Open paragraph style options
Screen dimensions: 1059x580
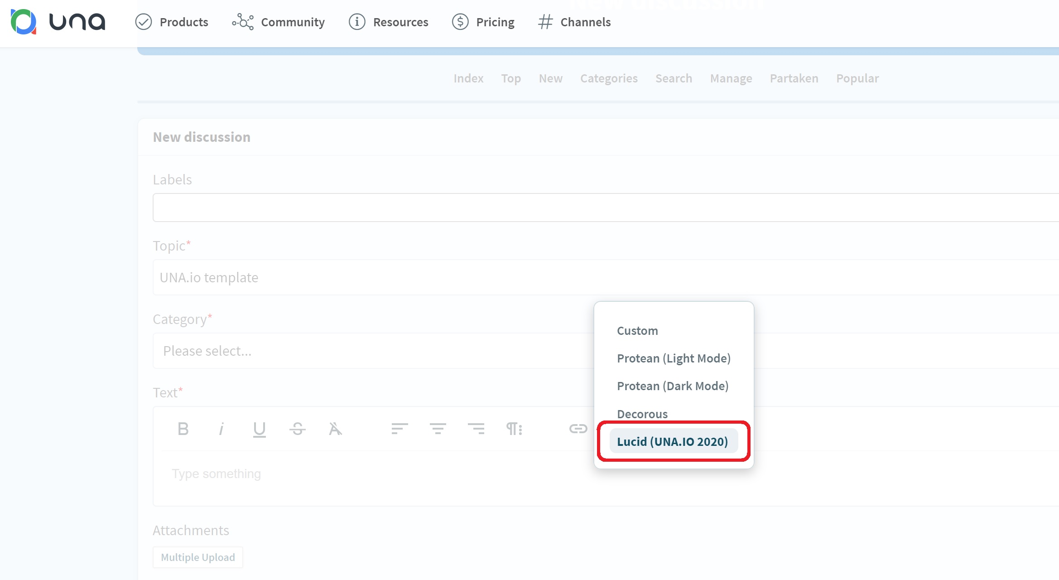514,429
